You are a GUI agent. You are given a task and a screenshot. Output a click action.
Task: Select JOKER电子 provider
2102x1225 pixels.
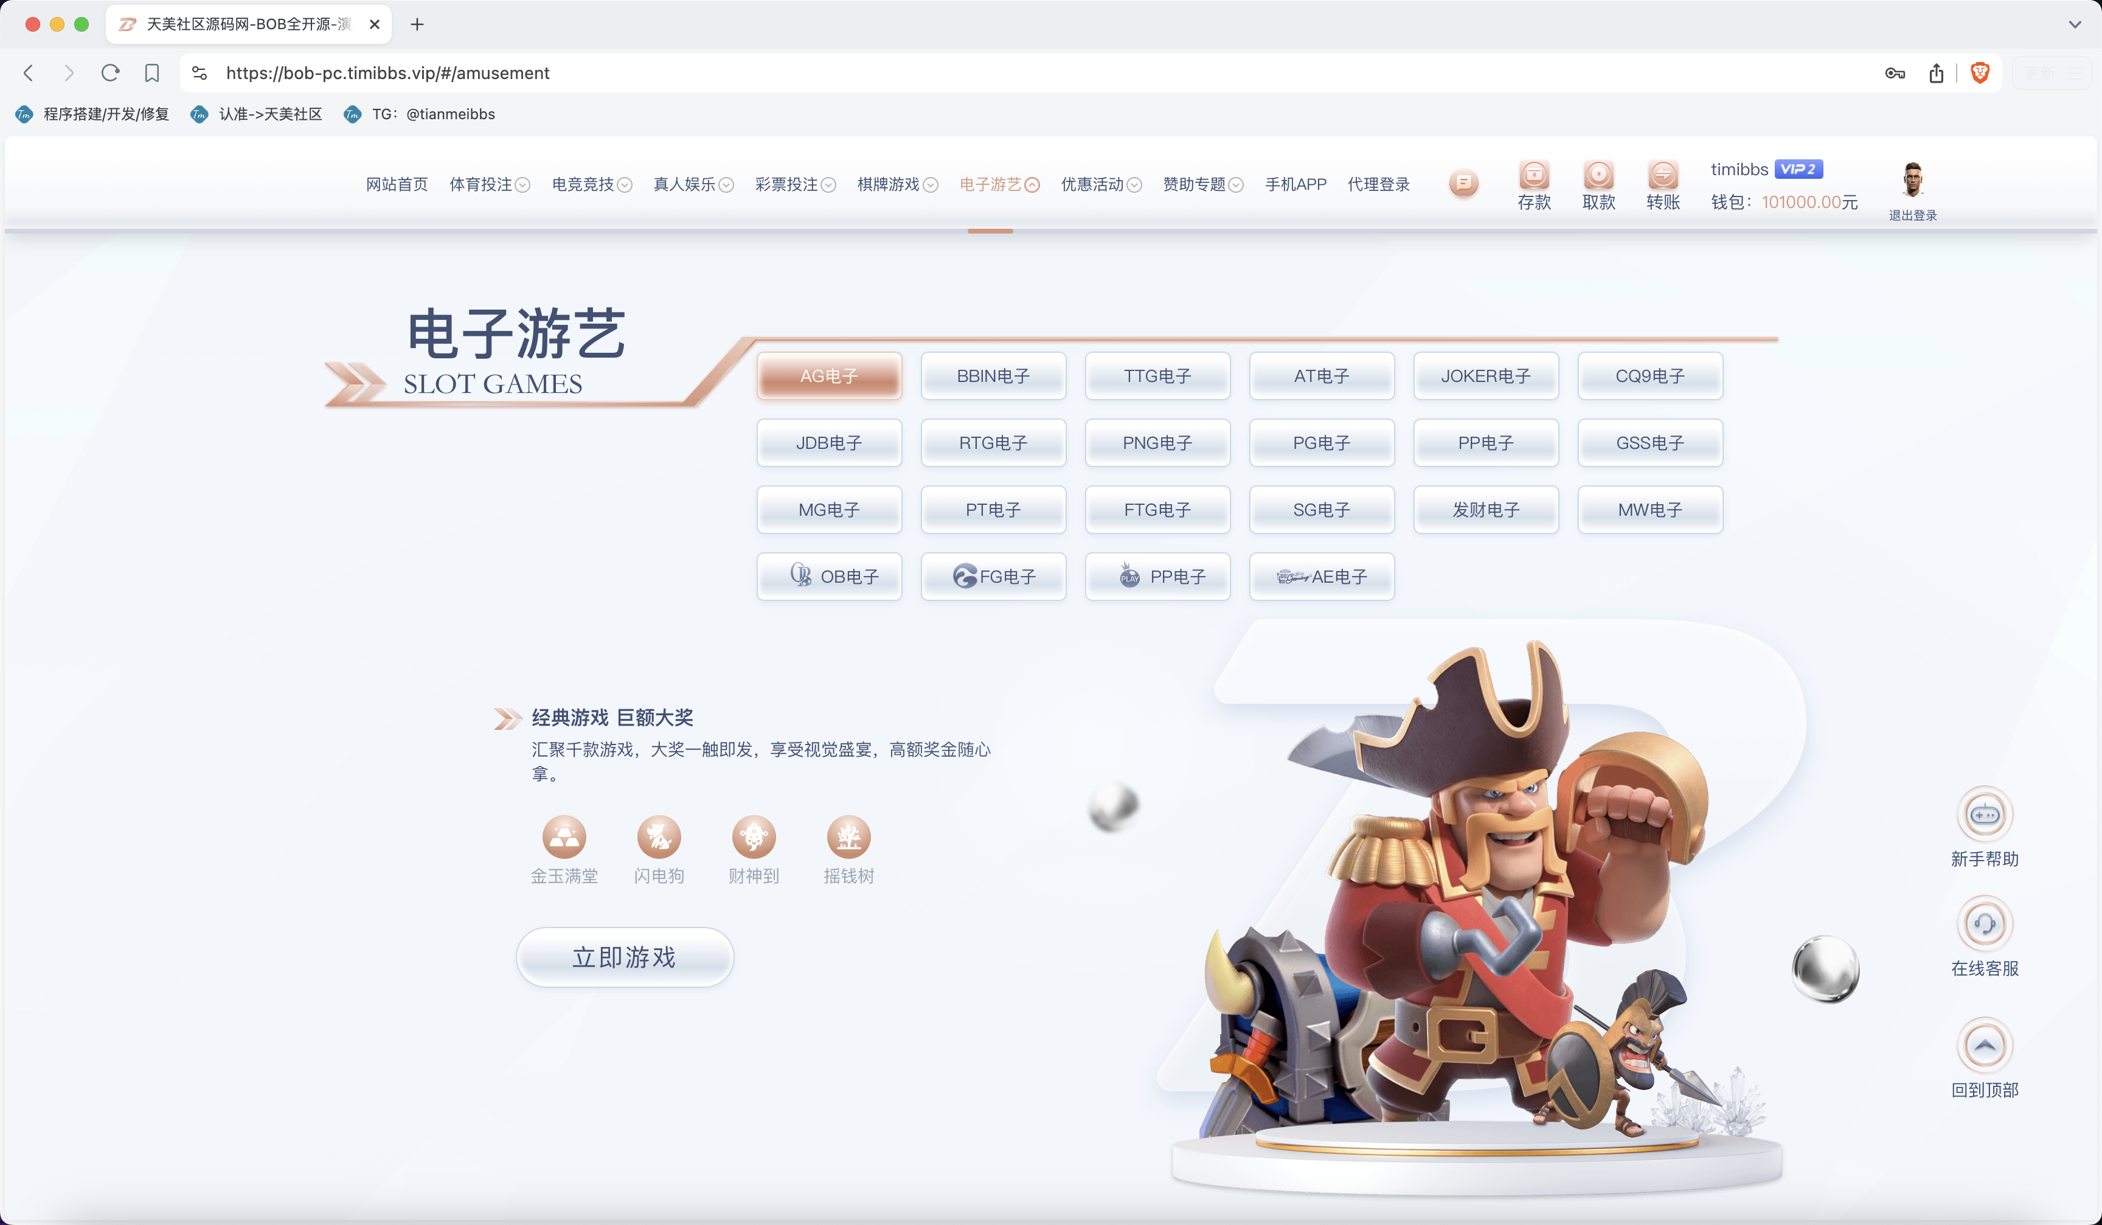[x=1486, y=376]
